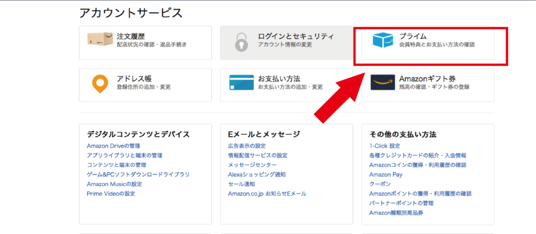The width and height of the screenshot is (536, 234).
Task: Click アカウント情報の変更 subtitle text
Action: click(x=285, y=44)
